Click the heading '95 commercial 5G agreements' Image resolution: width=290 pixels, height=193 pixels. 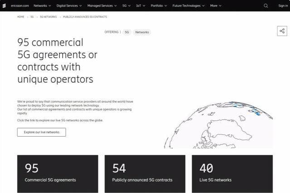pyautogui.click(x=57, y=61)
